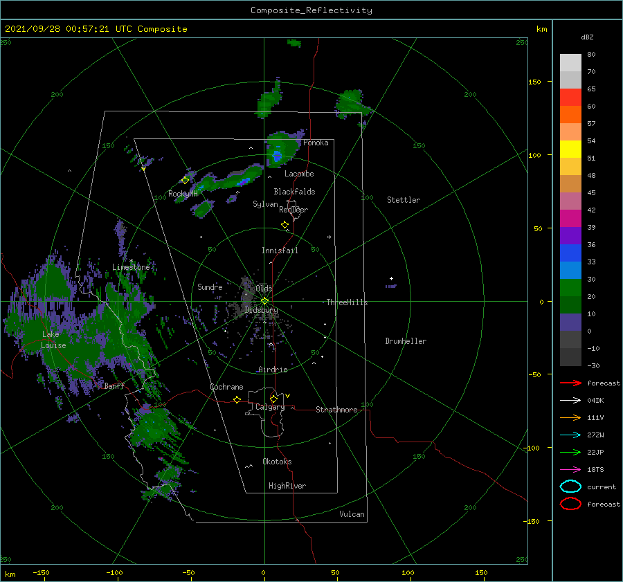Click the red forecast ellipse legend icon
The width and height of the screenshot is (623, 582).
[x=570, y=504]
